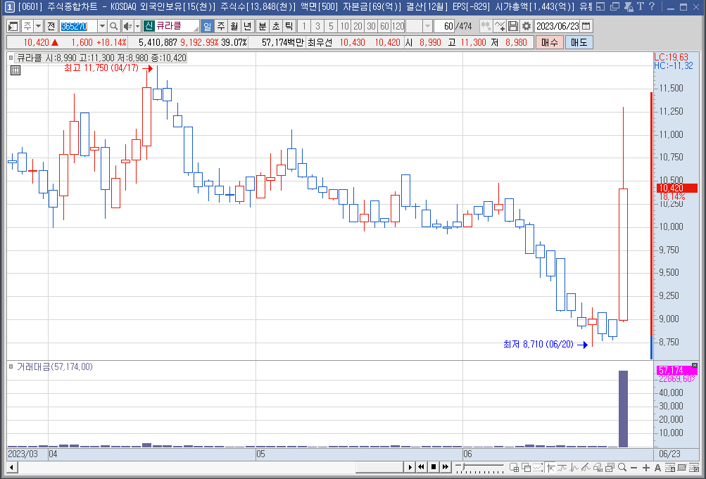The width and height of the screenshot is (706, 479).
Task: Click the bottom toolbar overlapping windows icon
Action: pyautogui.click(x=526, y=468)
